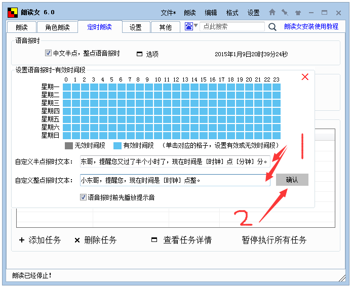351x287 pixels.
Task: Switch to the 角色朗读 tab
Action: pyautogui.click(x=57, y=27)
